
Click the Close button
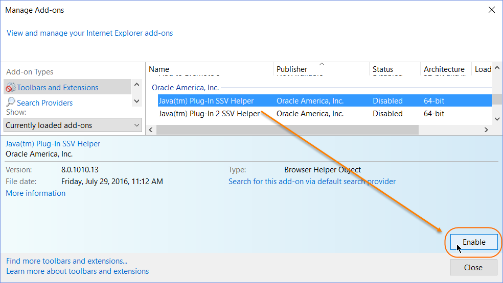tap(473, 267)
